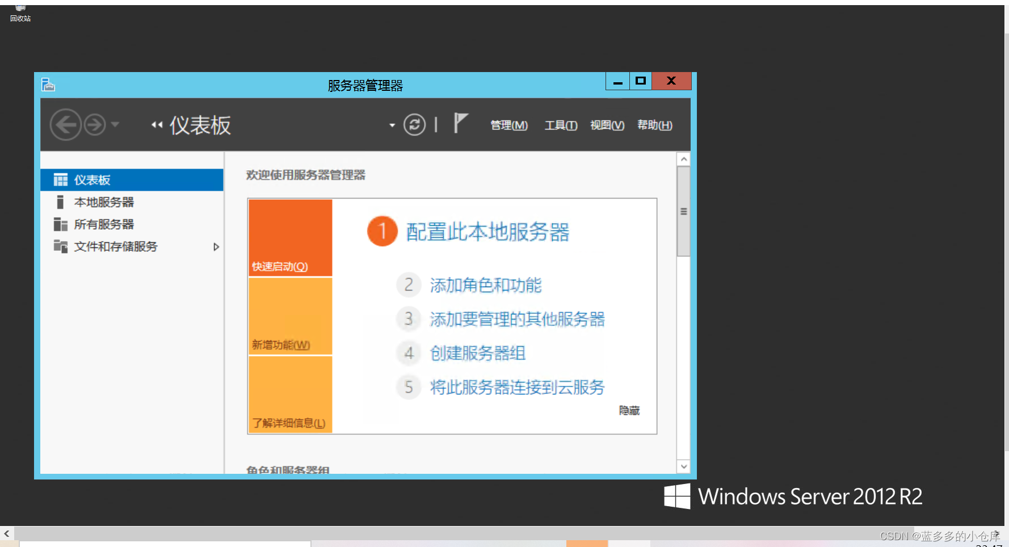Select 仪表板 in the sidebar
This screenshot has width=1009, height=547.
pos(132,180)
